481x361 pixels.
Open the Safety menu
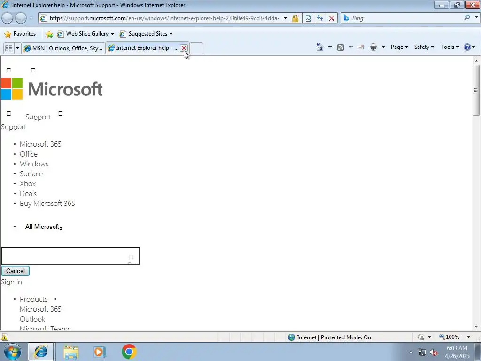click(424, 47)
